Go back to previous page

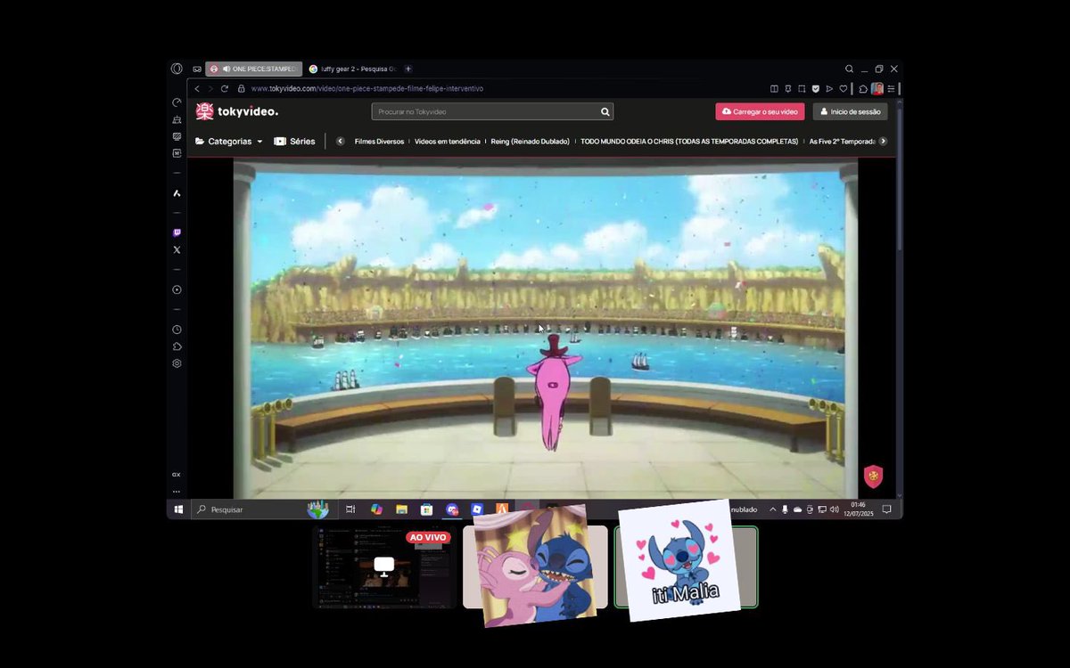click(x=197, y=89)
